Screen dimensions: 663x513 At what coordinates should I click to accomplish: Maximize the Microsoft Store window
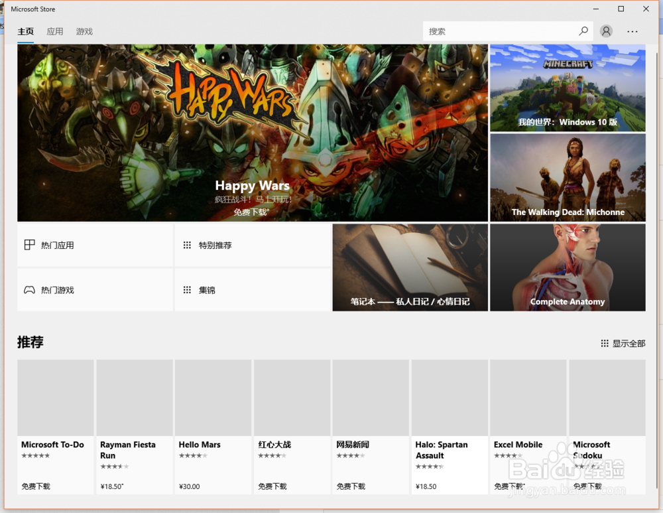(x=621, y=9)
